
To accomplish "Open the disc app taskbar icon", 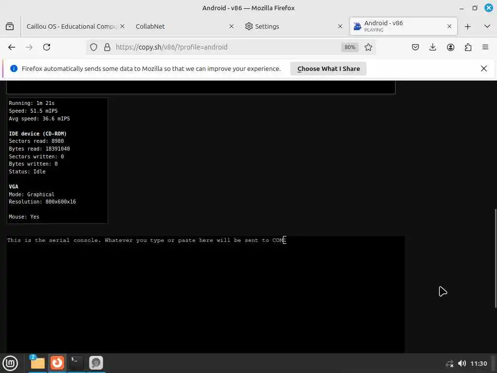I will pyautogui.click(x=96, y=363).
